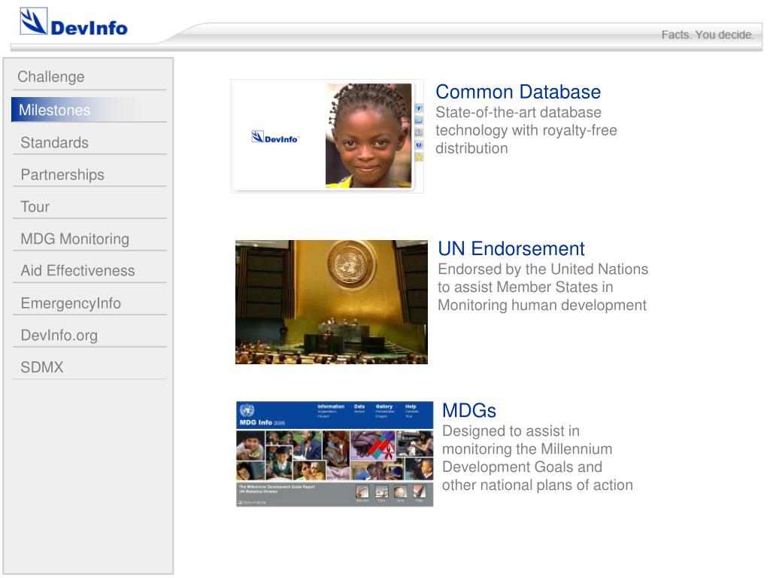Open the MDG Info 2005 screenshot thumbnail
This screenshot has height=578, width=770.
coord(335,454)
